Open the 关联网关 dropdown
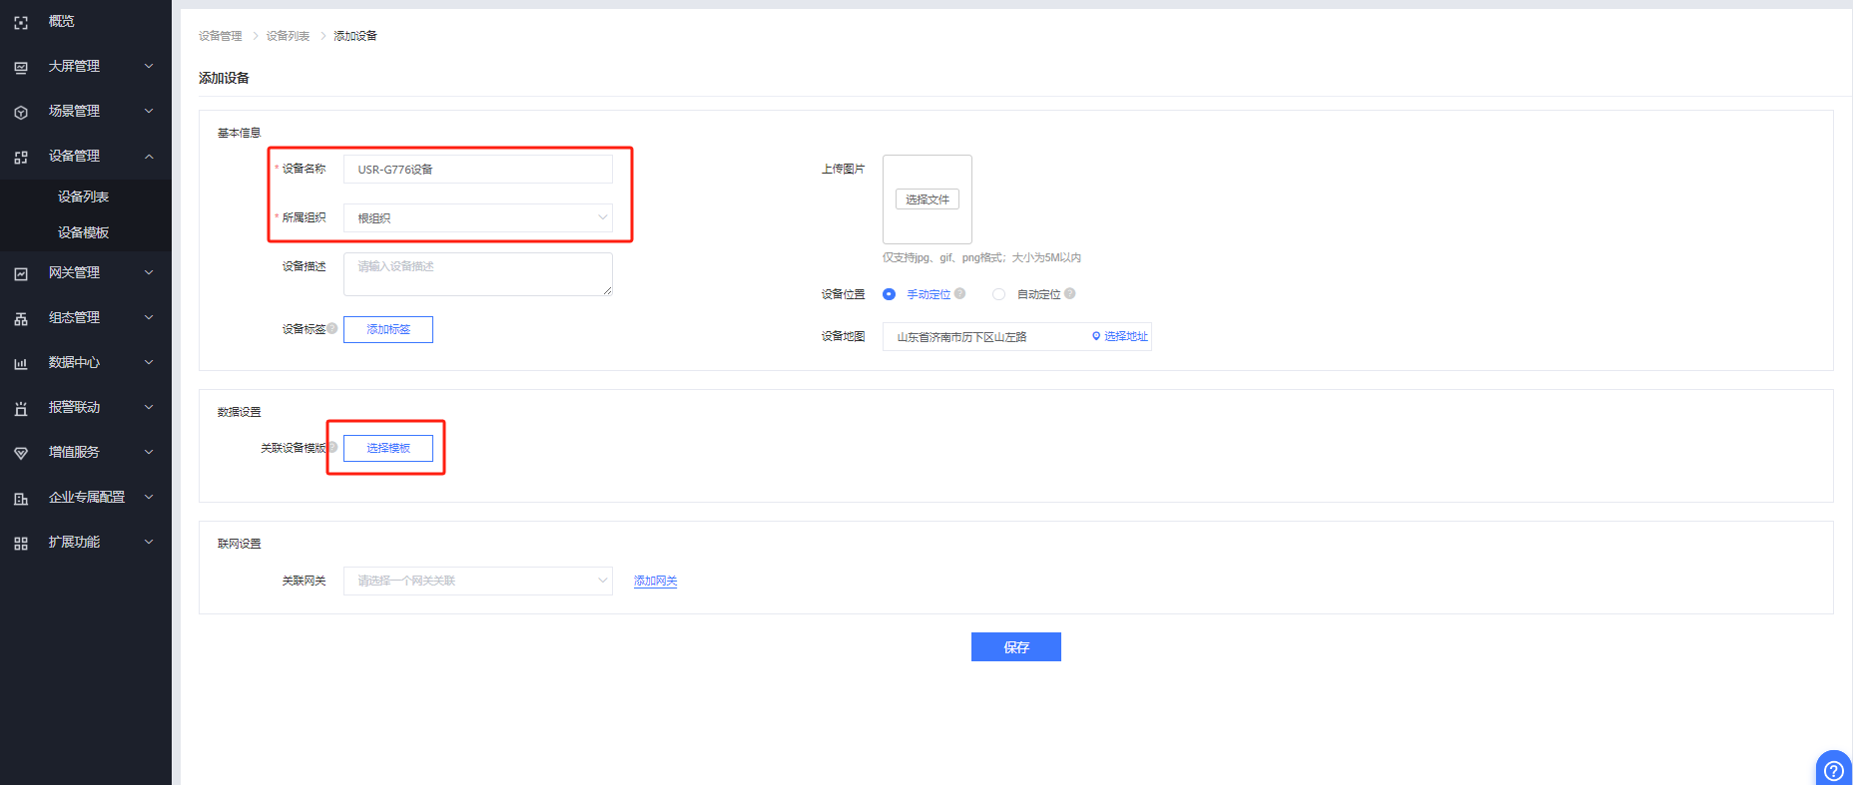Viewport: 1853px width, 785px height. coord(477,581)
